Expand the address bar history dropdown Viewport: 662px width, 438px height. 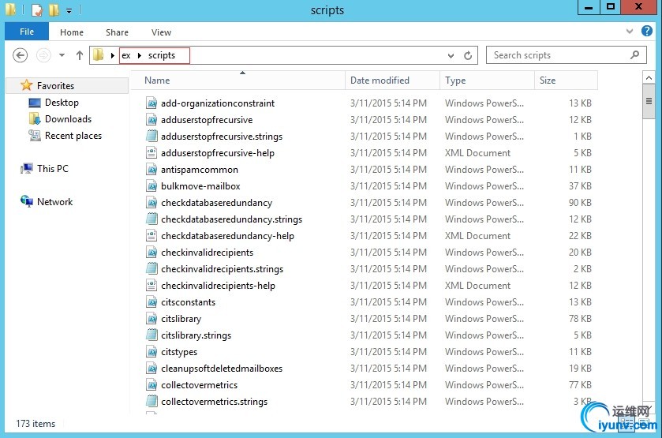pyautogui.click(x=451, y=55)
